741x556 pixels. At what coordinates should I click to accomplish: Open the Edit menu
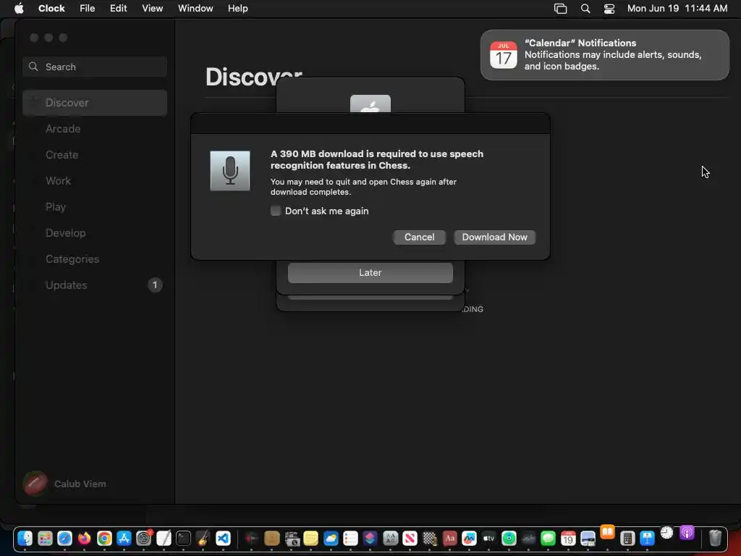click(118, 9)
